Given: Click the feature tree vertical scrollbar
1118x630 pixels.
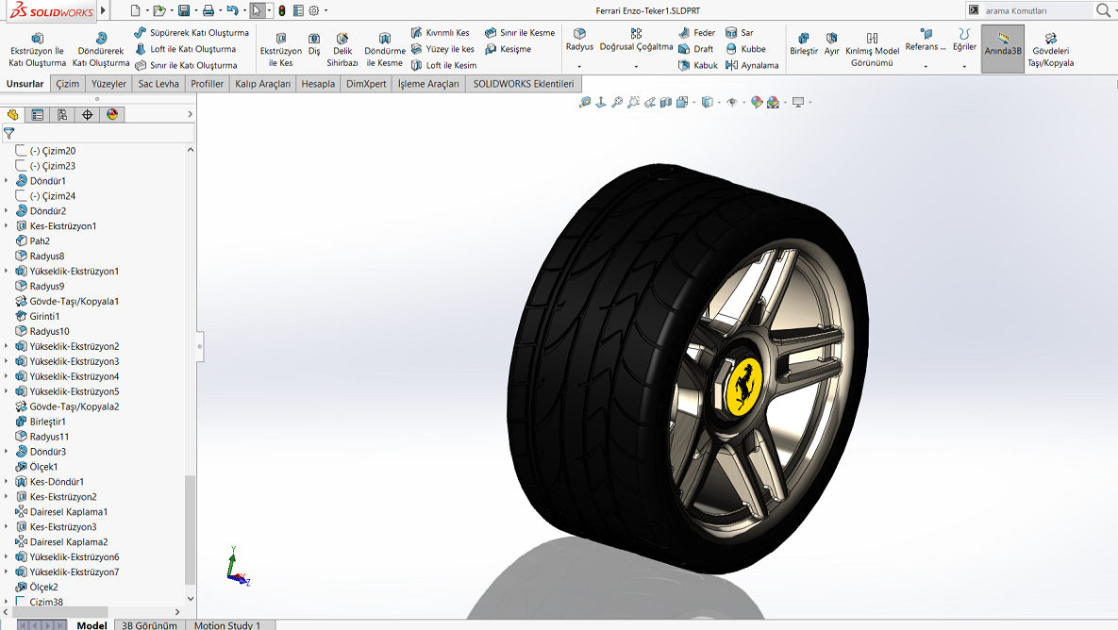Looking at the screenshot, I should [x=190, y=529].
